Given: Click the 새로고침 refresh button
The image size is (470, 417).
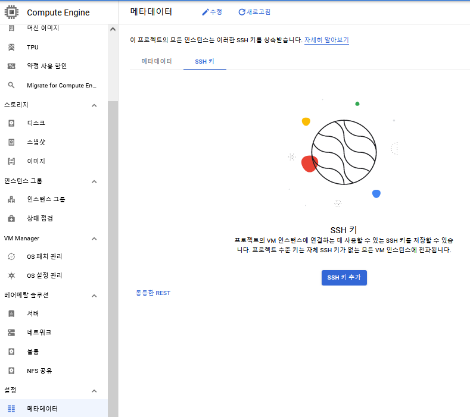Looking at the screenshot, I should coord(254,12).
